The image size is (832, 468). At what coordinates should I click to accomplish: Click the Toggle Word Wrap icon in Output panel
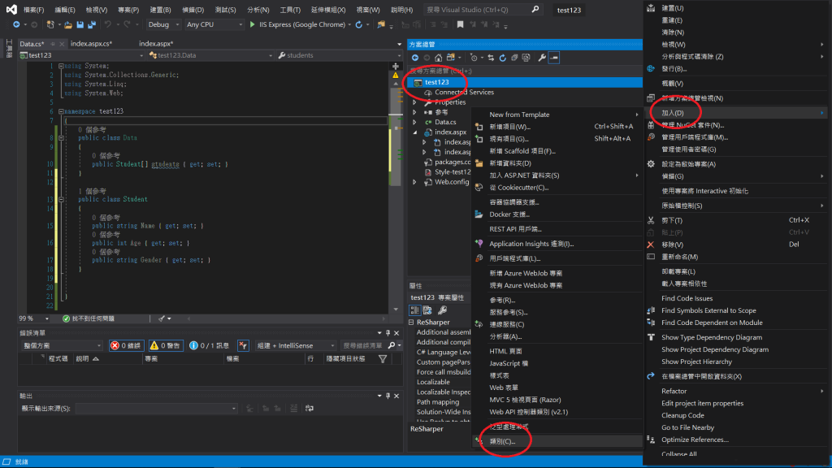coord(310,408)
